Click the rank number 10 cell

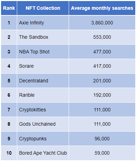tap(9, 153)
